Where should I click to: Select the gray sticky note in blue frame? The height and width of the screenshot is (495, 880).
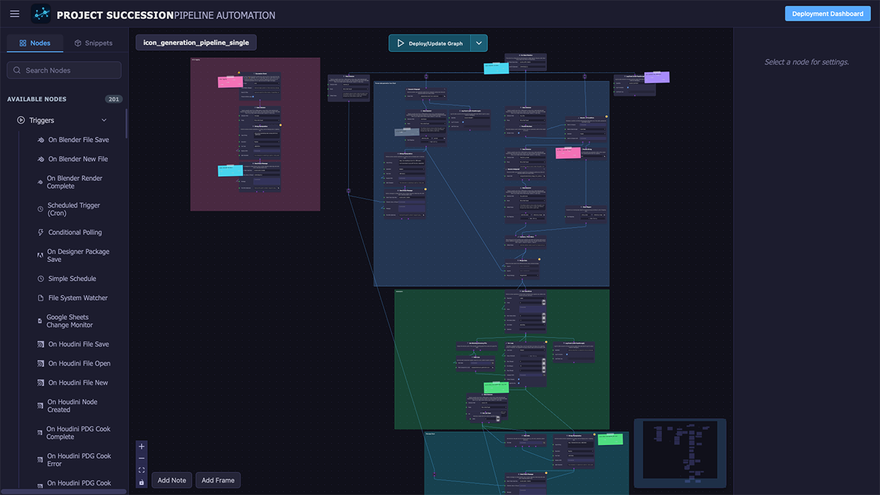click(x=407, y=132)
